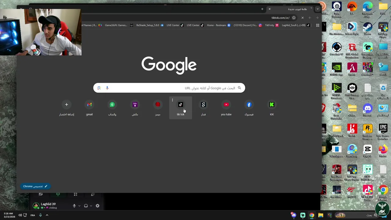
Task: Open Steam desktop shortcut
Action: [368, 29]
